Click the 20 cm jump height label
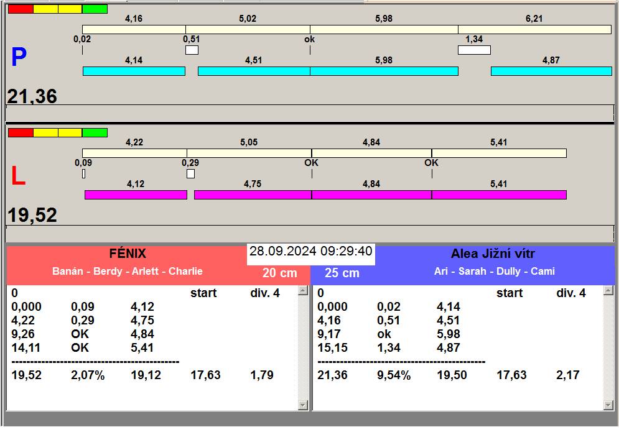Image resolution: width=619 pixels, height=445 pixels. (x=279, y=273)
